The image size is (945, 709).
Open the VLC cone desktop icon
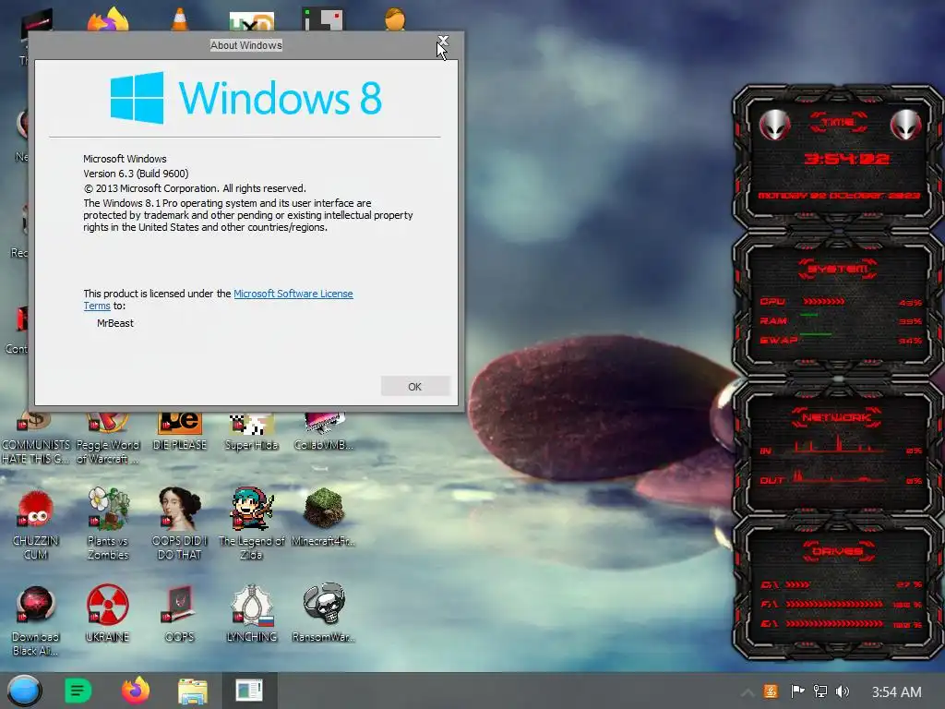(x=180, y=19)
